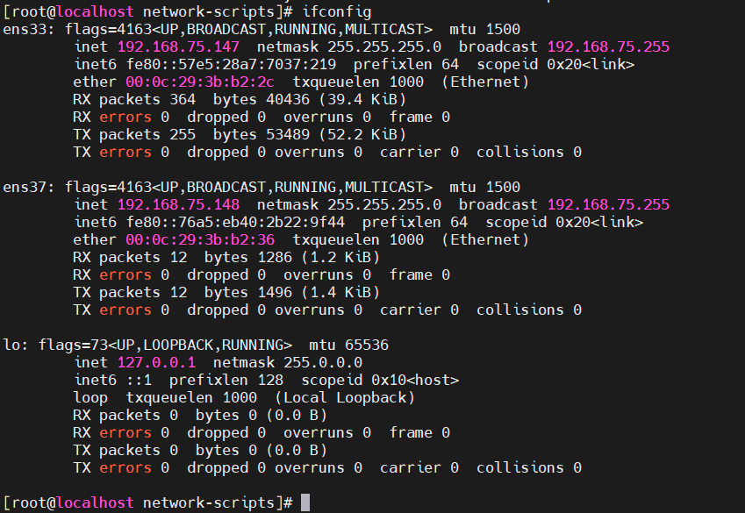Click the ens33 txqueuelen 1000 text
Viewport: 745px width, 513px height.
(x=358, y=82)
